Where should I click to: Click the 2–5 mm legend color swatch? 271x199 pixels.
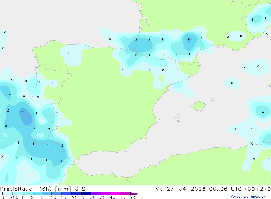(x=37, y=194)
